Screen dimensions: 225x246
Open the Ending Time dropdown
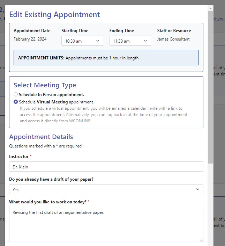click(x=130, y=41)
